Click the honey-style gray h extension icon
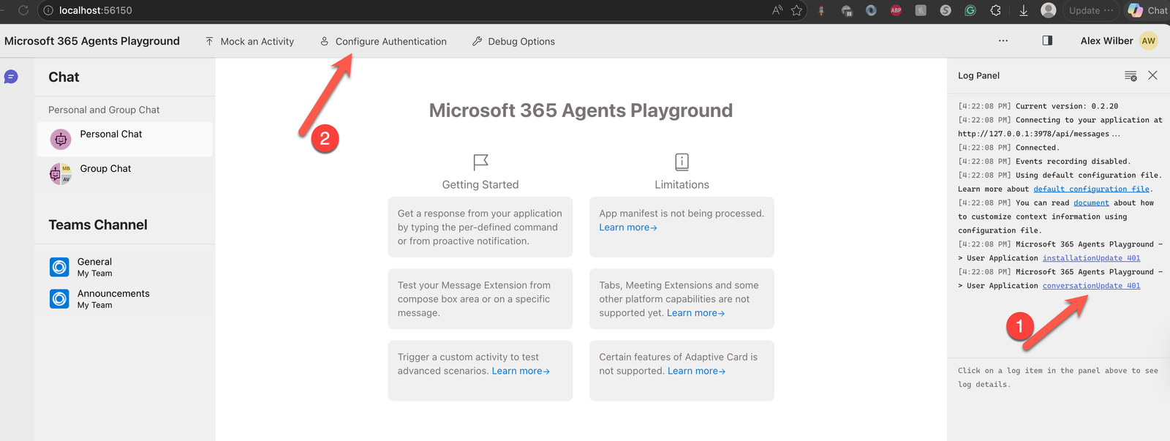 coord(921,10)
